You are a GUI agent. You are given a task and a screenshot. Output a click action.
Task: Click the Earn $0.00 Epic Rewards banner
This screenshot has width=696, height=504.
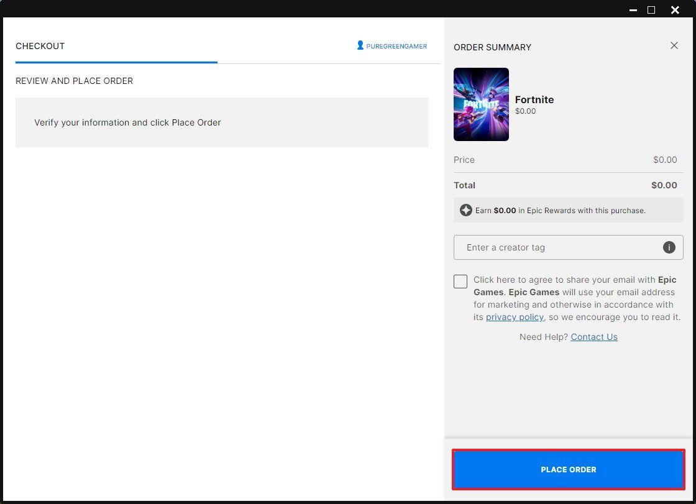(568, 210)
